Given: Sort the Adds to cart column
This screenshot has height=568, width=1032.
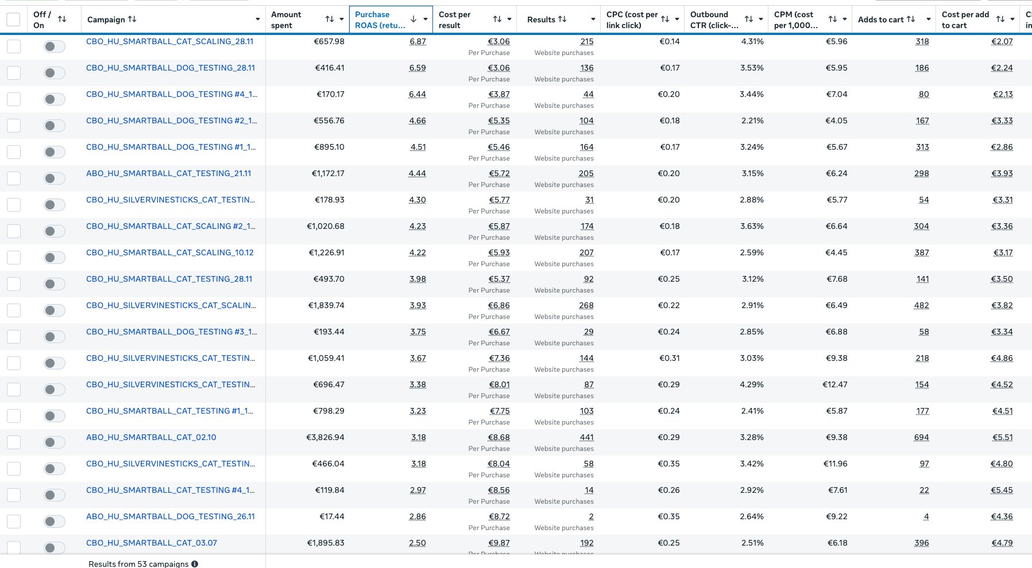Looking at the screenshot, I should click(x=912, y=19).
